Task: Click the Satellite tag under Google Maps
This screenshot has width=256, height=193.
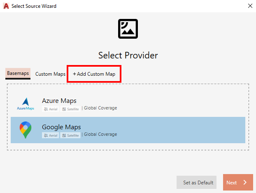Action: (x=70, y=135)
